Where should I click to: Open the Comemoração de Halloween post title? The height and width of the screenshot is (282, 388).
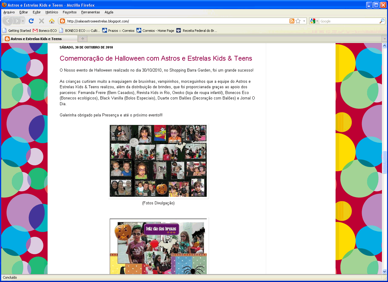point(156,58)
